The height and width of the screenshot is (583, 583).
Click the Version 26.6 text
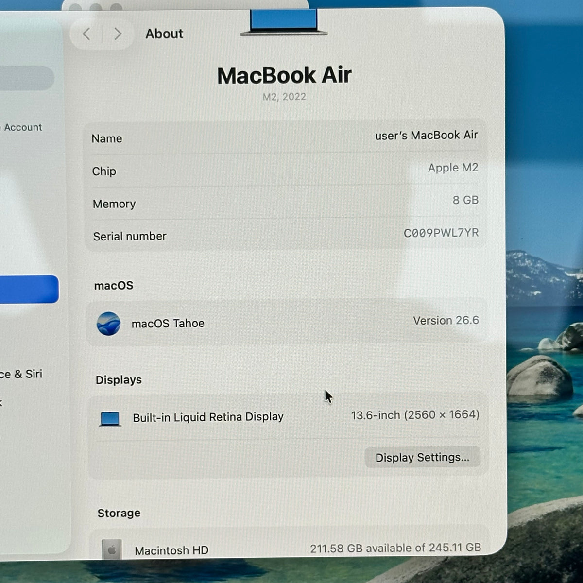coord(446,321)
